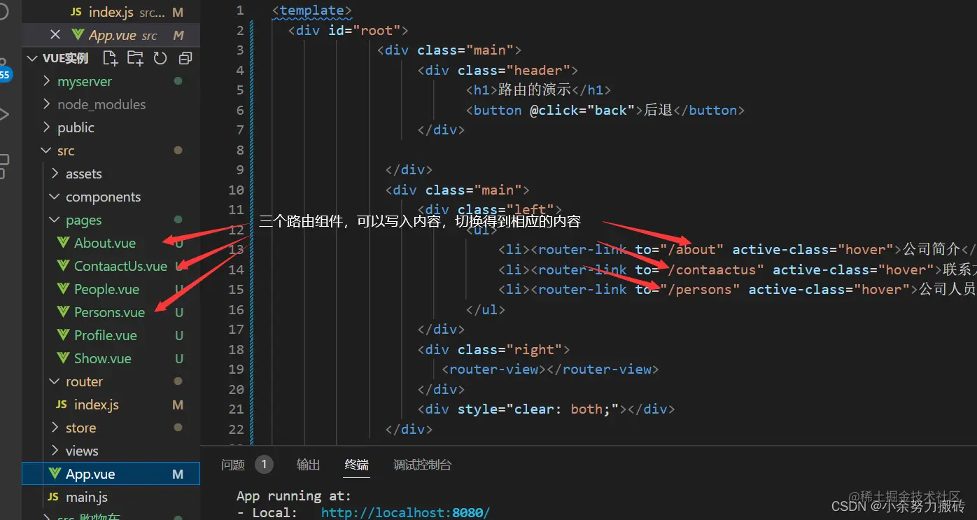This screenshot has height=520, width=977.
Task: Click the Vue icon next to About.vue
Action: 64,243
